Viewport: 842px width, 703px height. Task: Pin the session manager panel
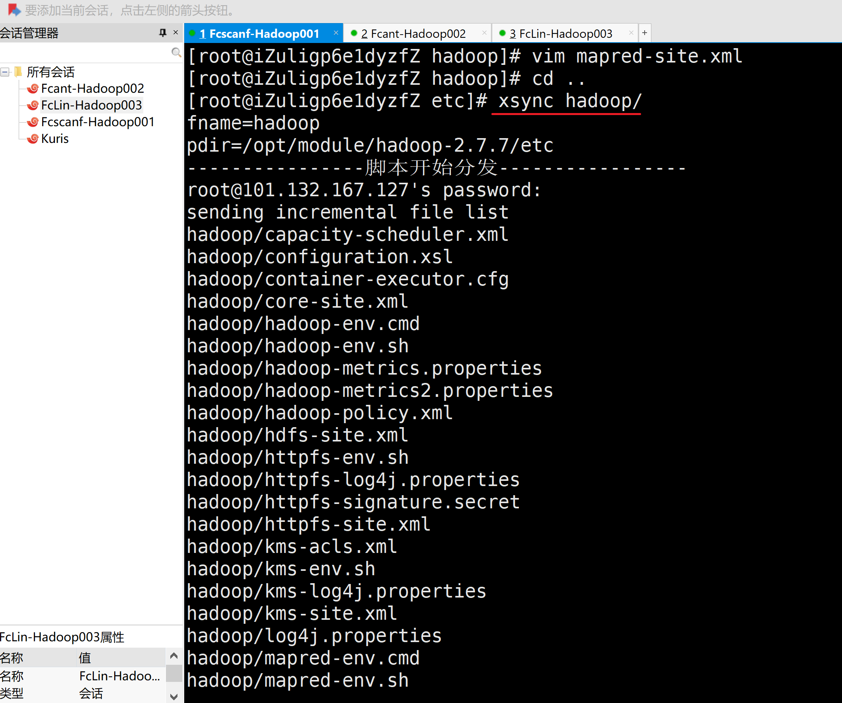162,33
